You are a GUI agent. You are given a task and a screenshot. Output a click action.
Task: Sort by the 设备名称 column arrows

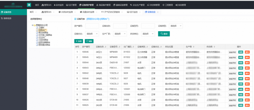click(106, 47)
